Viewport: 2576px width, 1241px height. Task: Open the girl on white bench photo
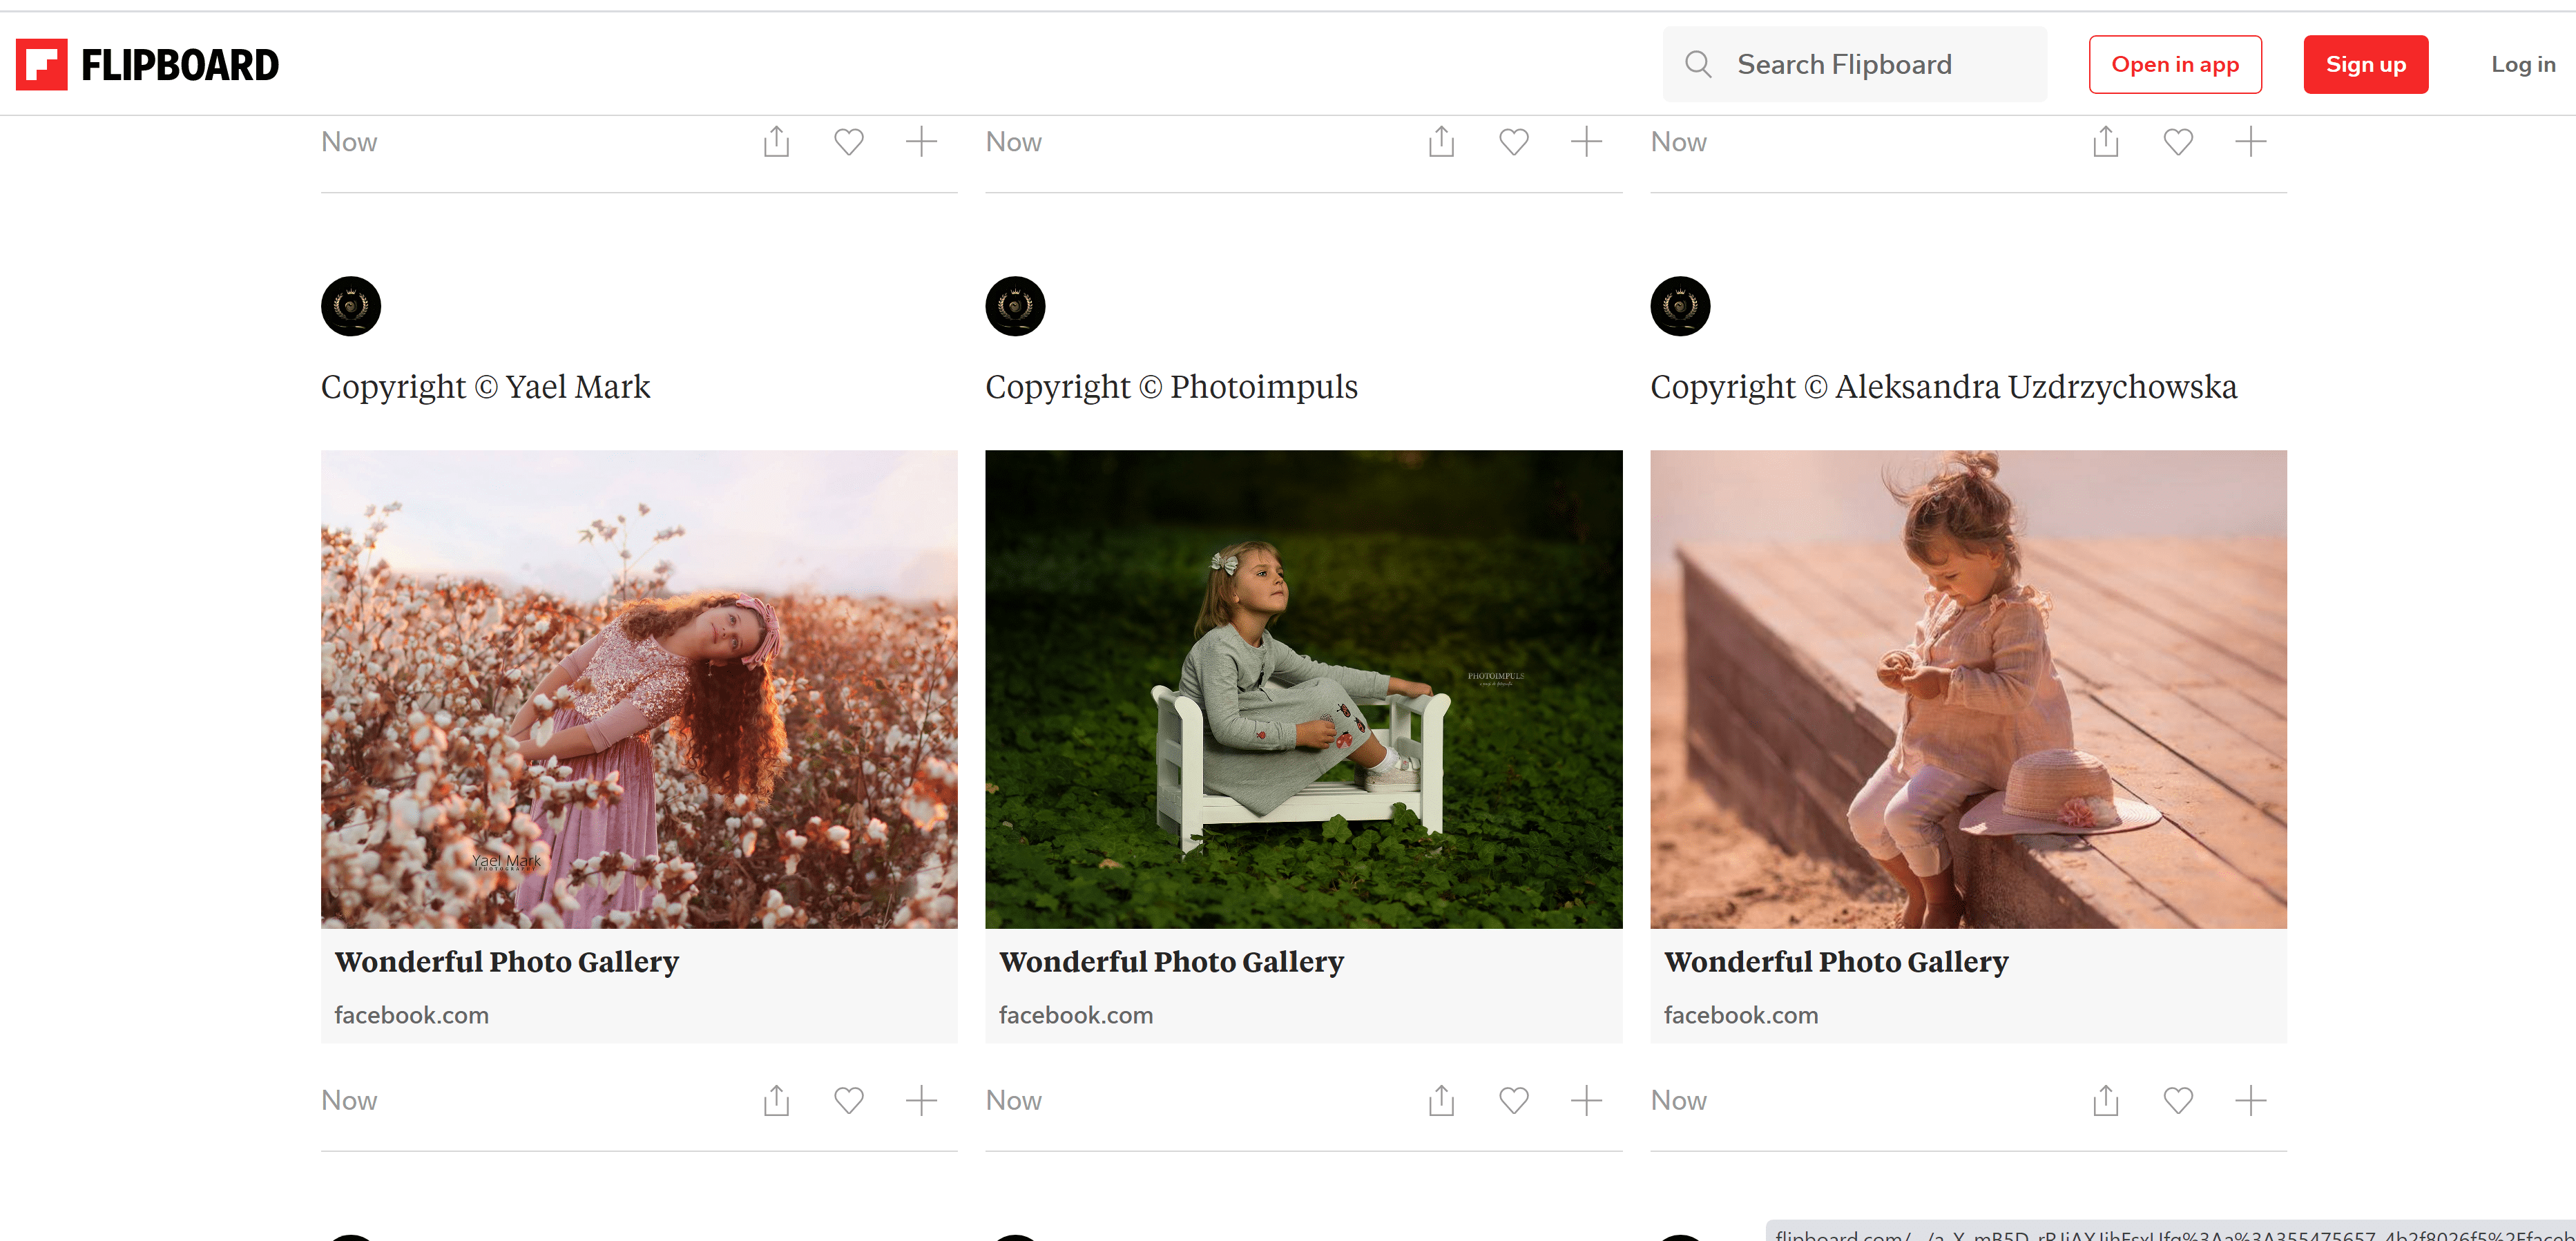[1303, 689]
